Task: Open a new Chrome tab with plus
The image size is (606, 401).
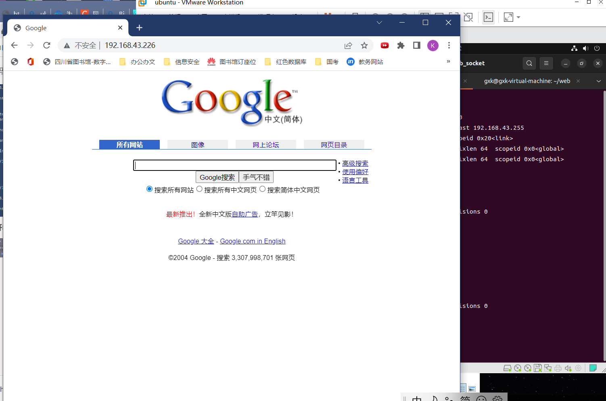Action: 140,28
